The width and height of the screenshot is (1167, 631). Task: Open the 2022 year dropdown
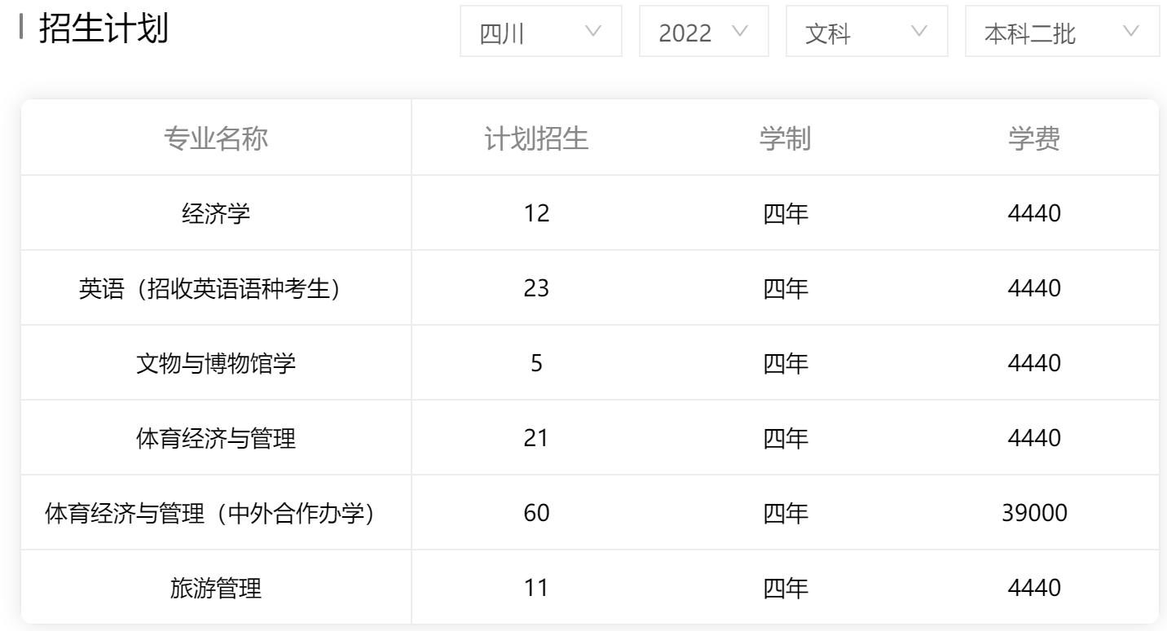[x=703, y=32]
